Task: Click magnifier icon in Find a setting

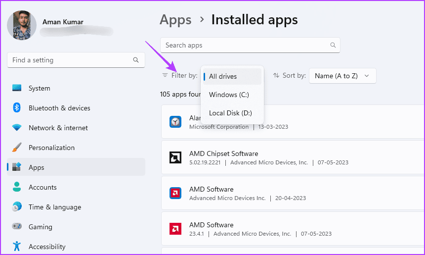Action: click(136, 60)
